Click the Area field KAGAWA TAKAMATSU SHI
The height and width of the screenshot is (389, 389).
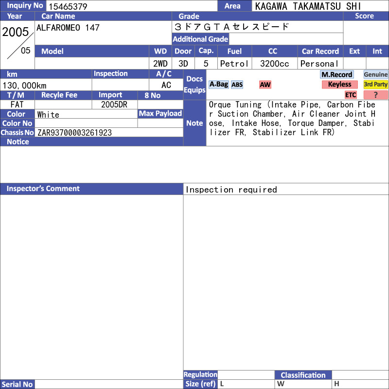(x=320, y=6)
